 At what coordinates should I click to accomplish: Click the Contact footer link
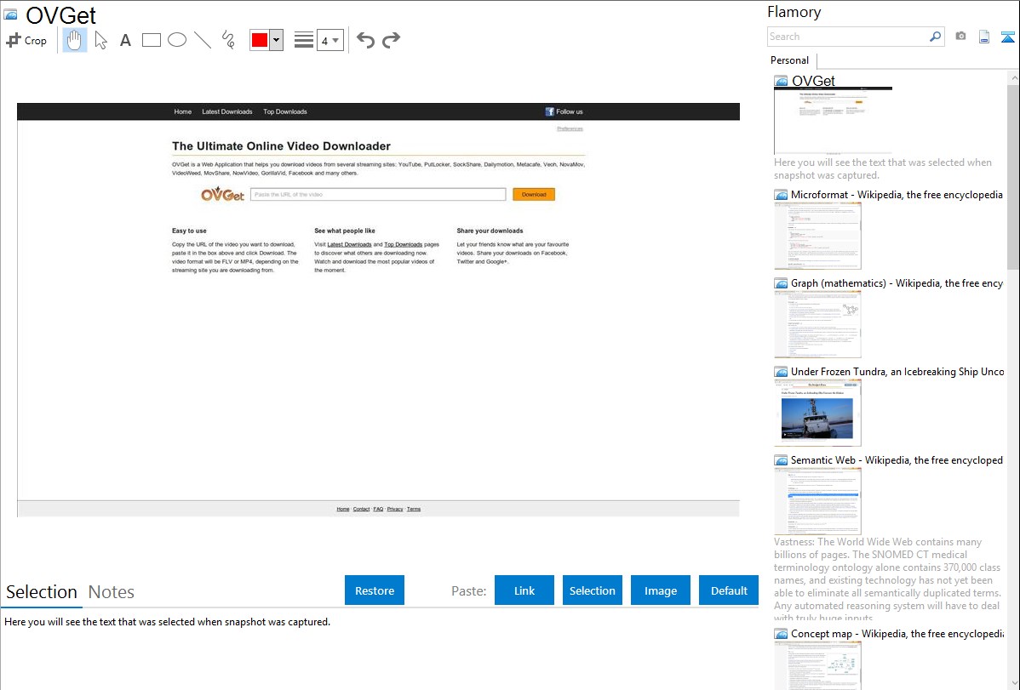(362, 510)
